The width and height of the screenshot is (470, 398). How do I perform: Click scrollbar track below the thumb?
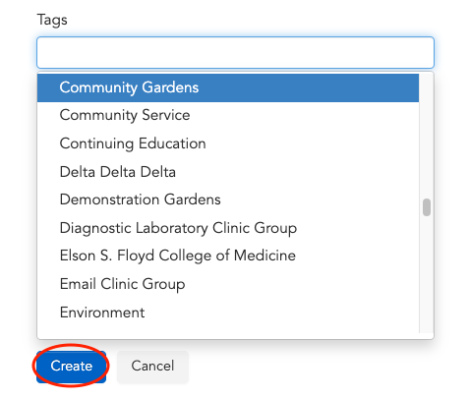[x=427, y=274]
